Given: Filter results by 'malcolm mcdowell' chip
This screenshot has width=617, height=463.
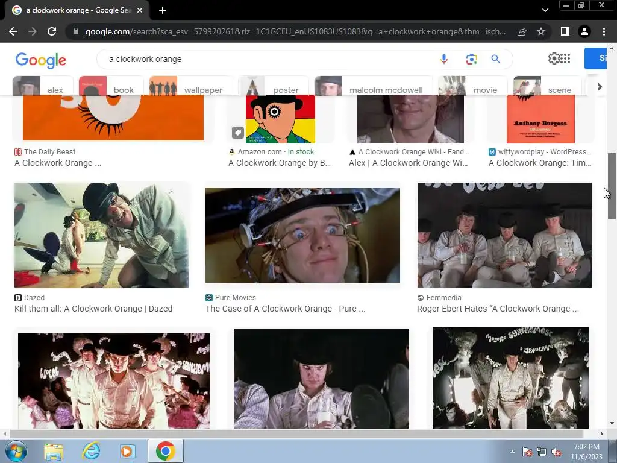Looking at the screenshot, I should tap(374, 86).
